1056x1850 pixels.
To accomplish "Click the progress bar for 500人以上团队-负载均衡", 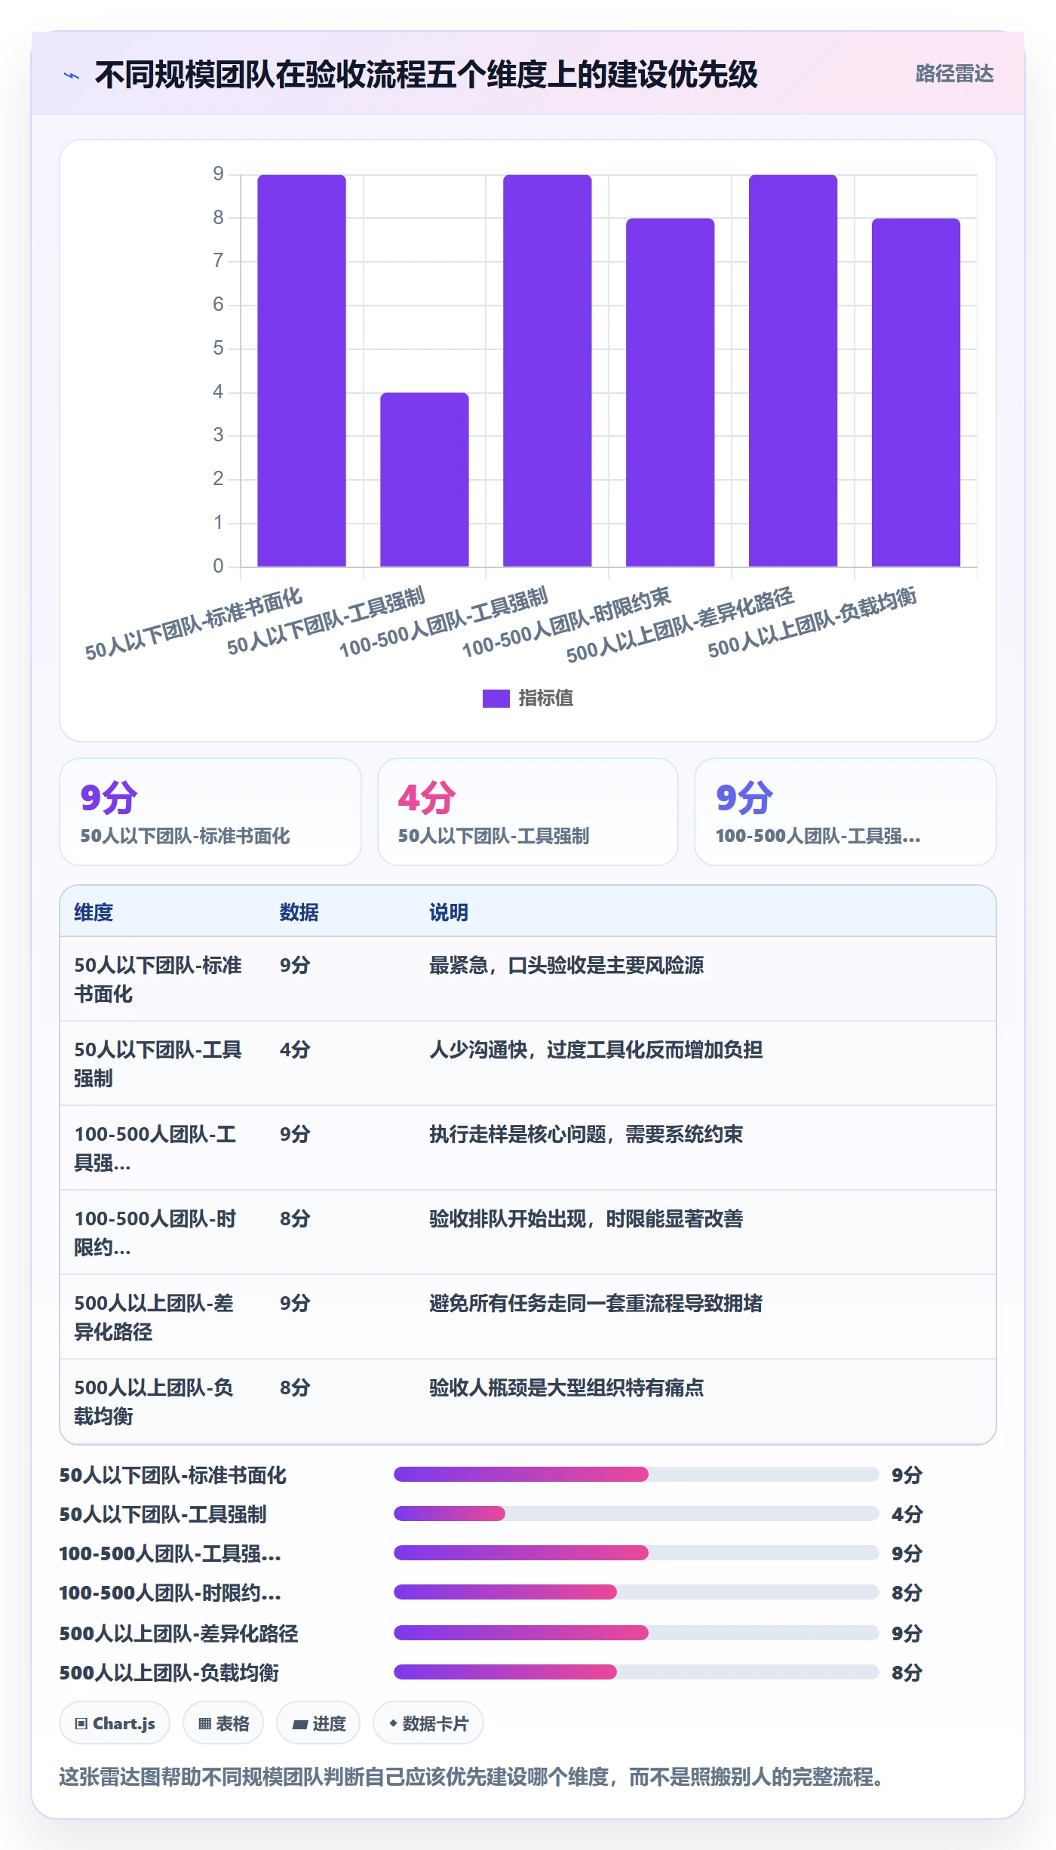I will tap(637, 1672).
